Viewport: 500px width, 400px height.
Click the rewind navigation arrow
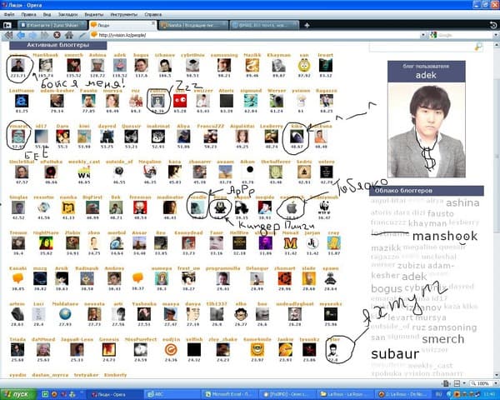tap(8, 35)
